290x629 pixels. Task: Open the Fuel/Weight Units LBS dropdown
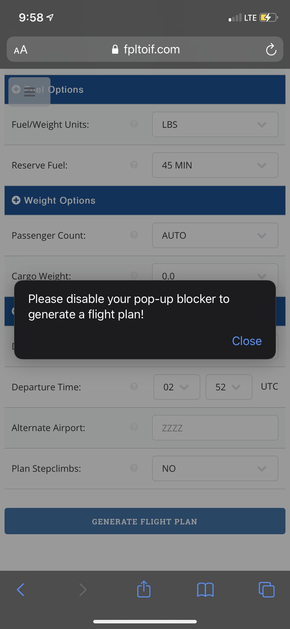click(215, 125)
